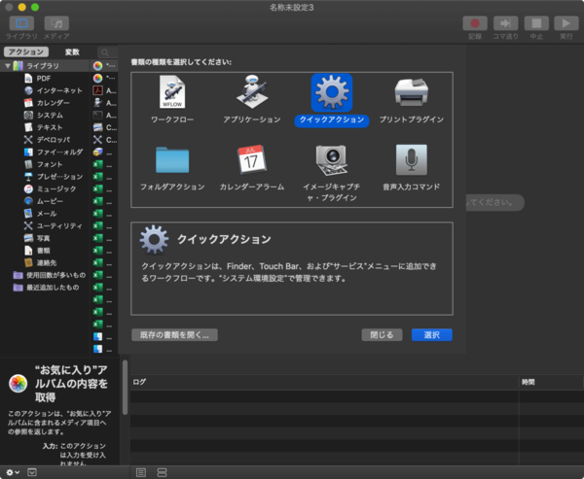Select フォント category
Viewport: 584px width, 479px height.
45,164
